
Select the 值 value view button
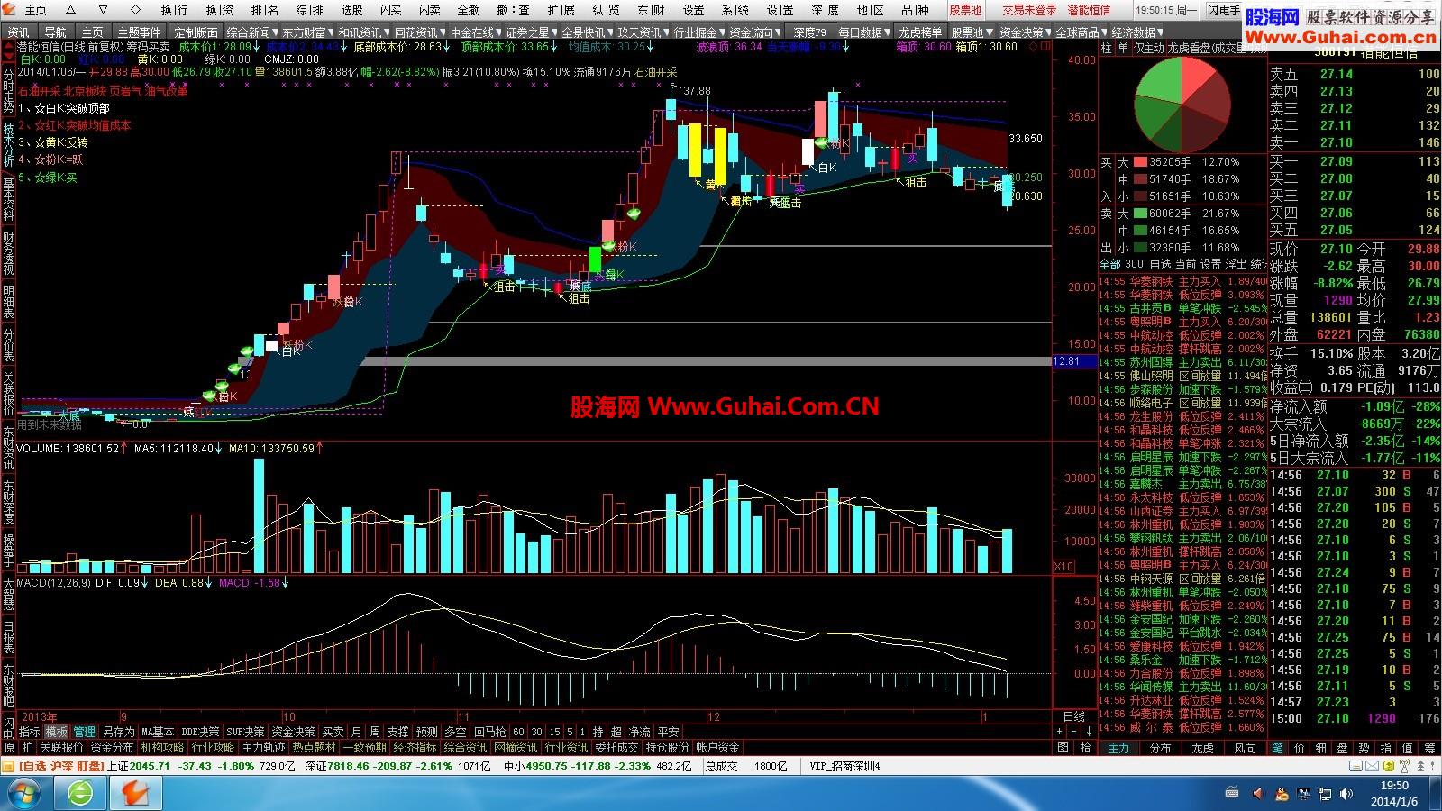point(1408,748)
